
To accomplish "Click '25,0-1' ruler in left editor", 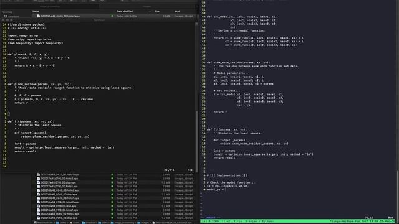I will [x=169, y=170].
